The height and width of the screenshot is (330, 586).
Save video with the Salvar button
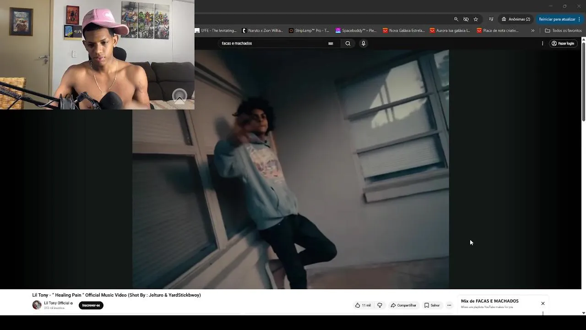432,305
